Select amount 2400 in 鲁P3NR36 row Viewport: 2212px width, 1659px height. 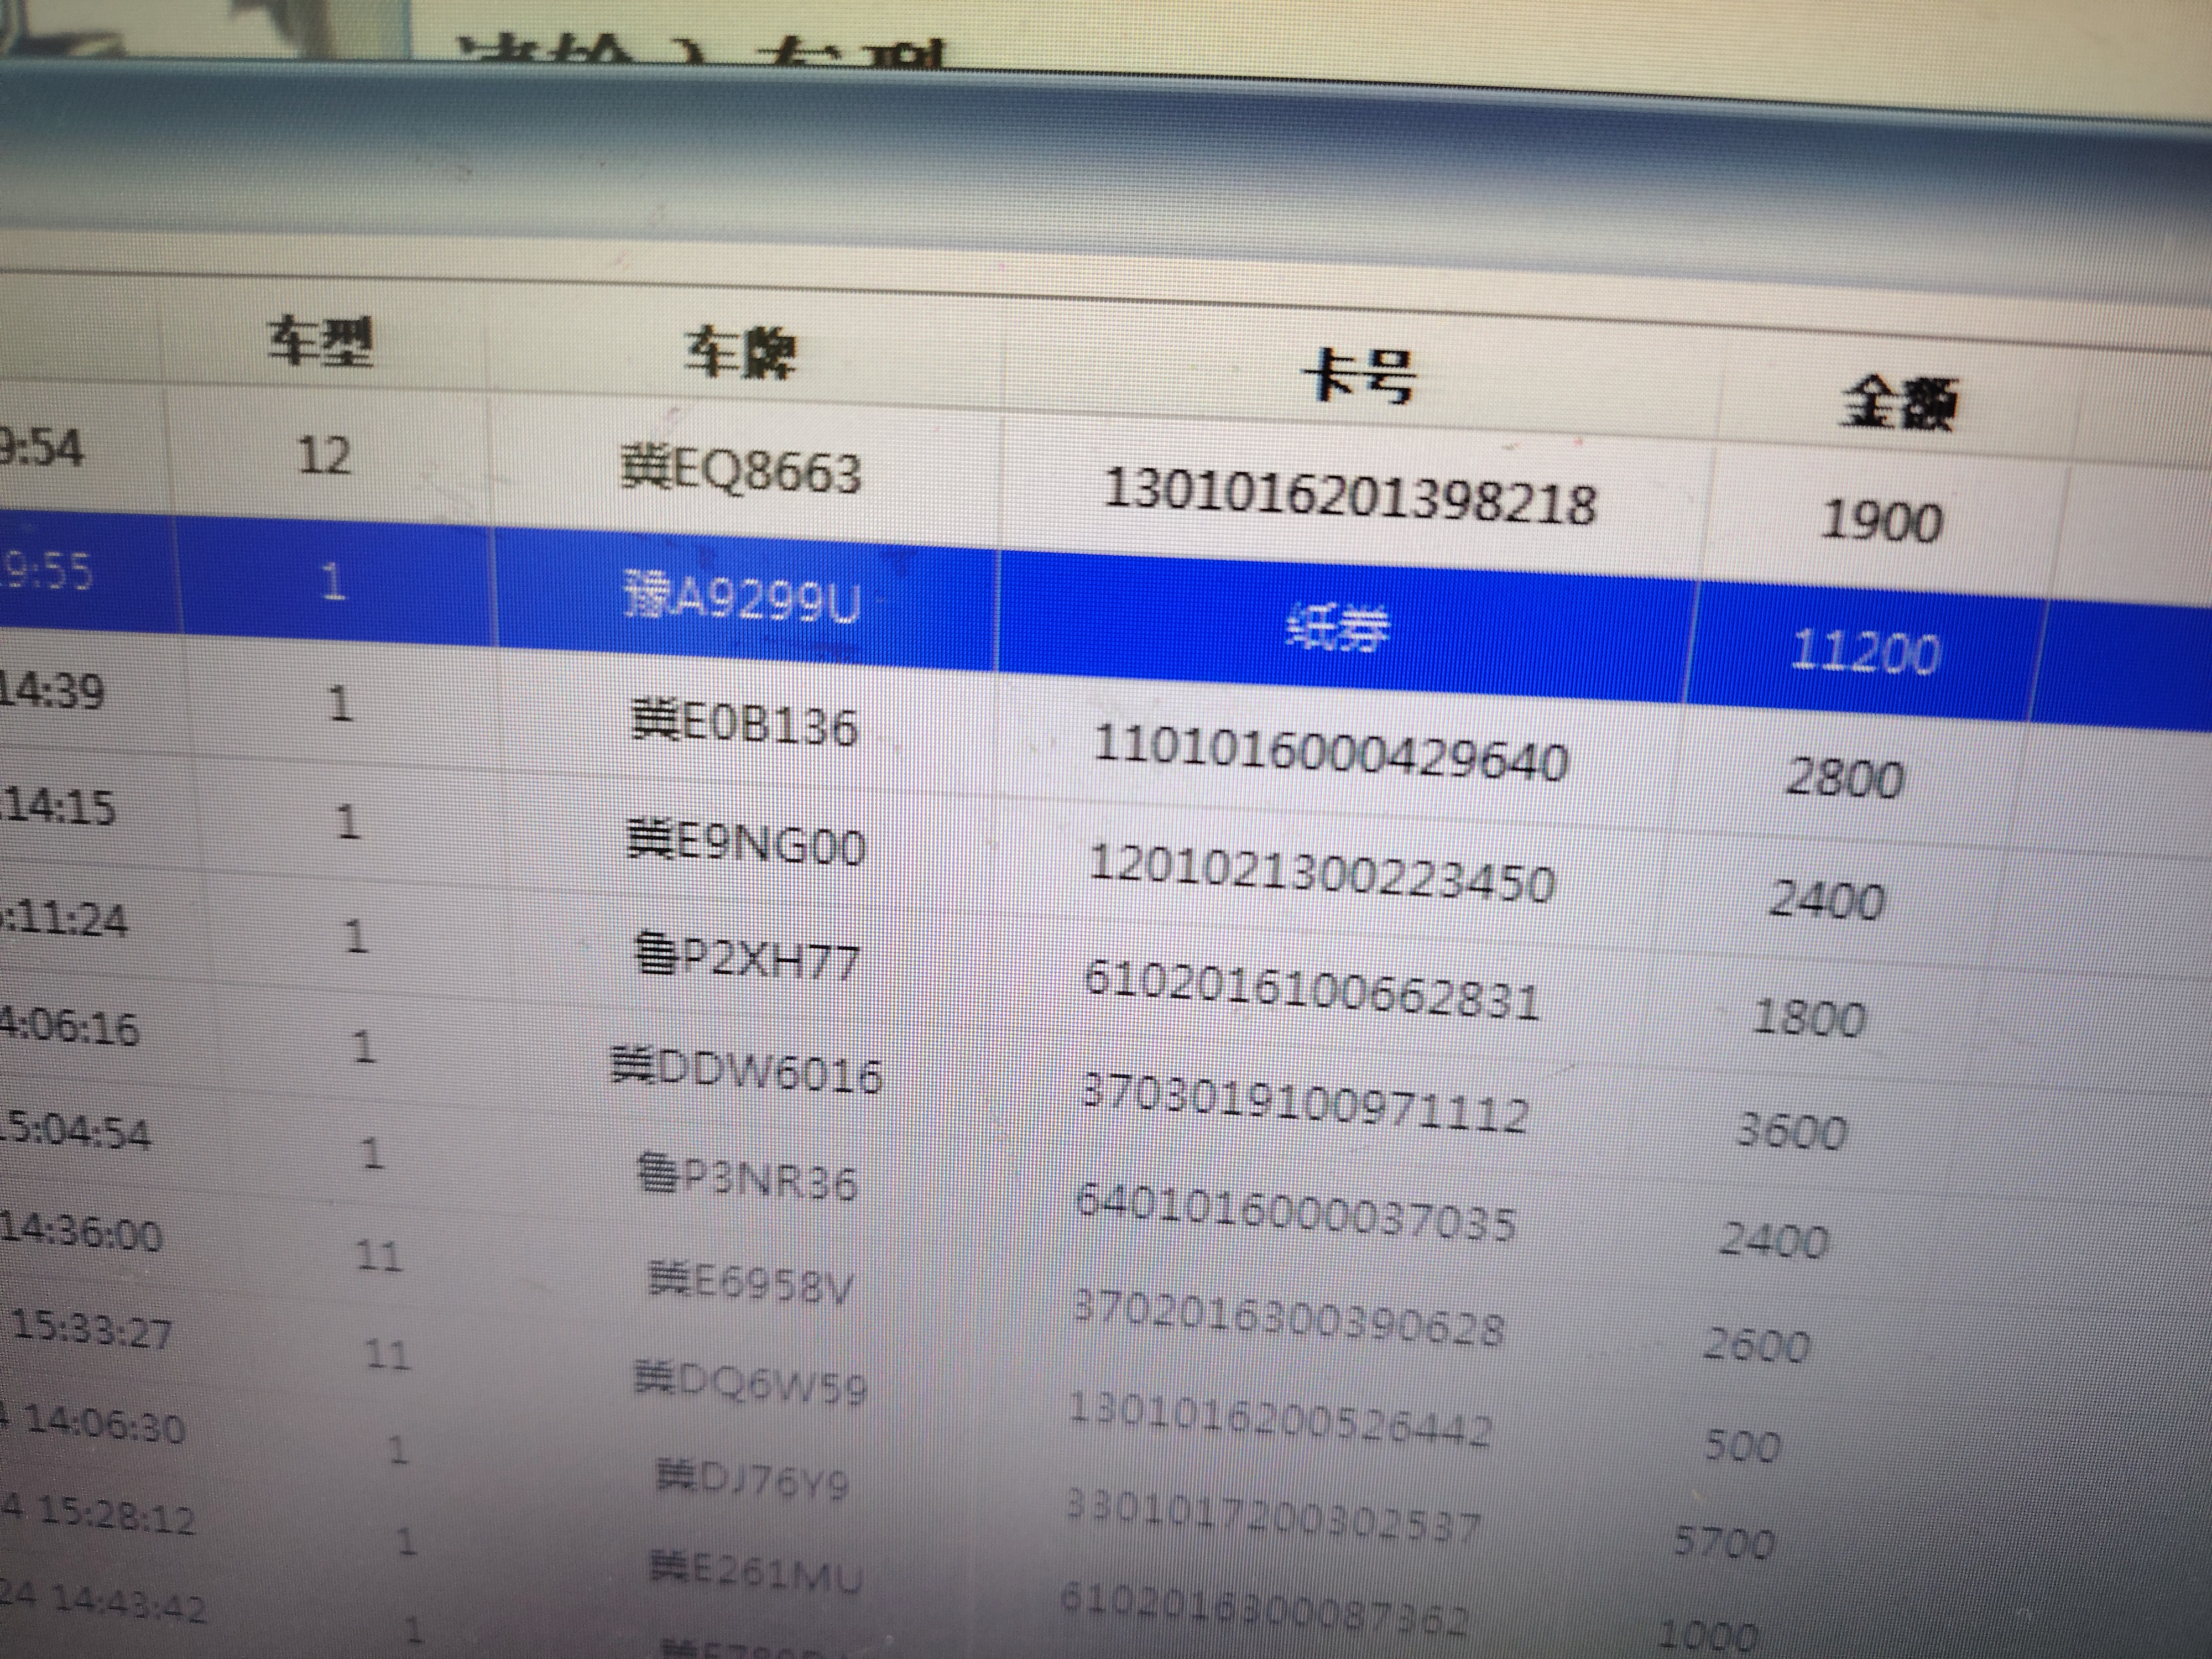(x=1774, y=1240)
